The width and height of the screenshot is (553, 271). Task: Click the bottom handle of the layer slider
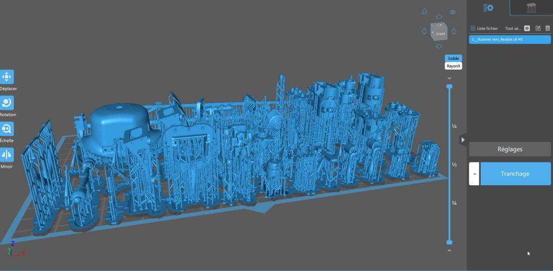(449, 242)
